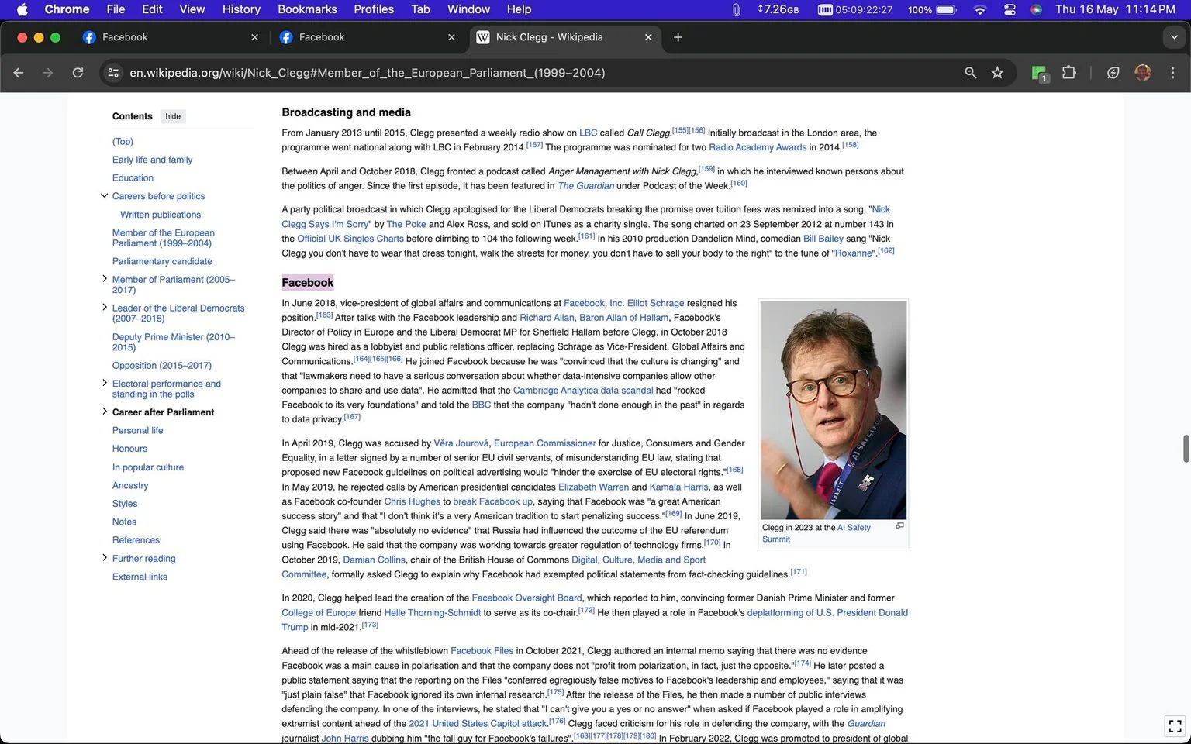Screen dimensions: 1191x744
Task: Click the site information icon beside URL
Action: tap(113, 73)
